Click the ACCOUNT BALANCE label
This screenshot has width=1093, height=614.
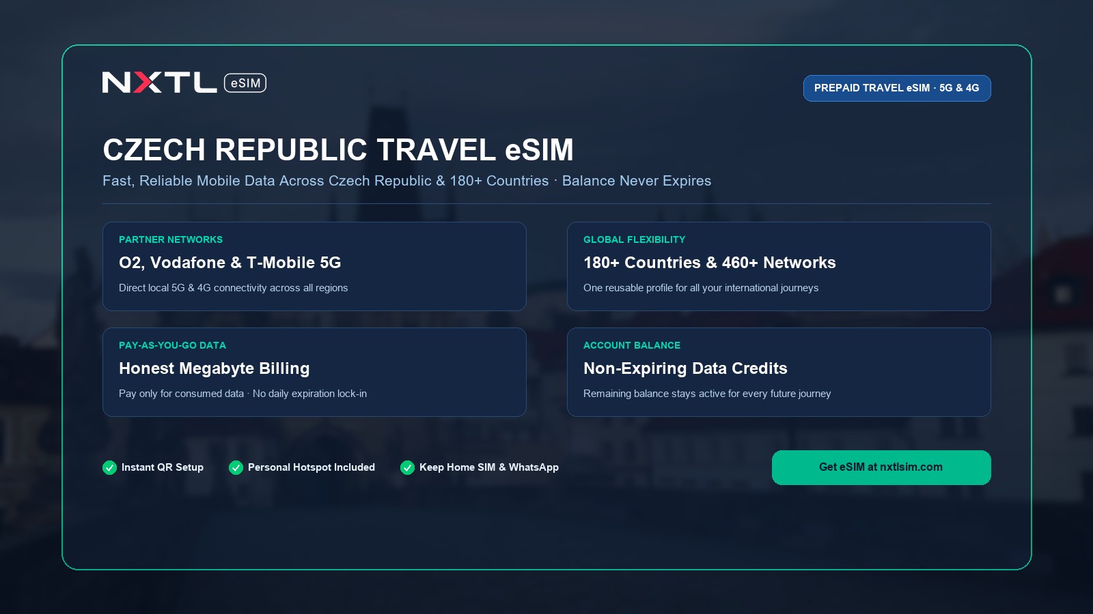point(632,345)
